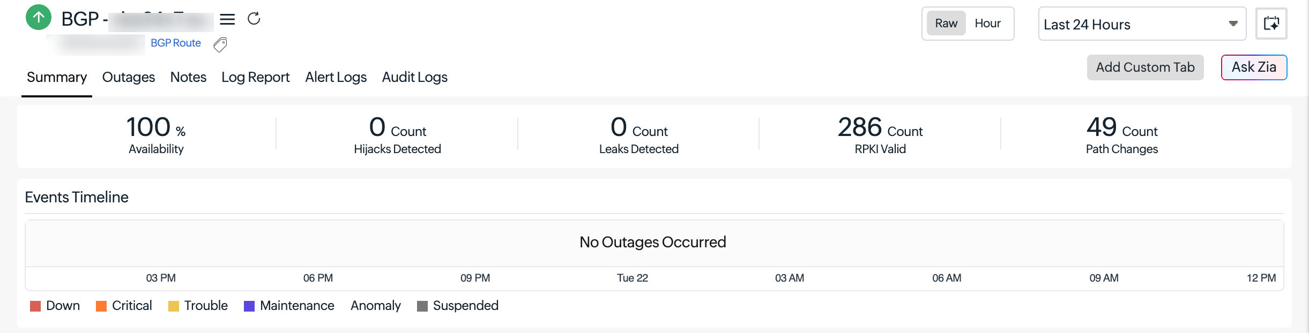Open the Last 24 Hours dropdown
Viewport: 1309px width, 333px height.
[x=1142, y=24]
